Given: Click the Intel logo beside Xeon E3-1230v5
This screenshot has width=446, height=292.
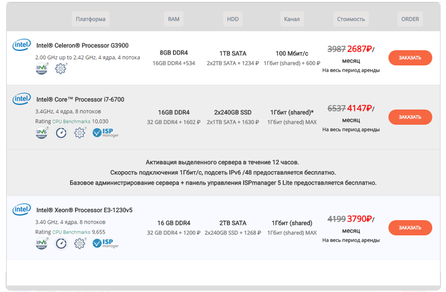Looking at the screenshot, I should click(21, 210).
